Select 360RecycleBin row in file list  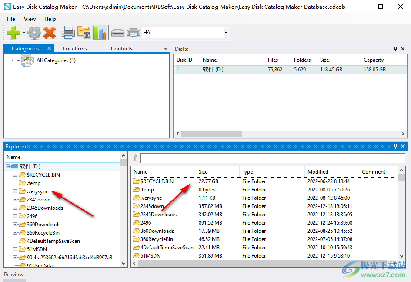[265, 239]
